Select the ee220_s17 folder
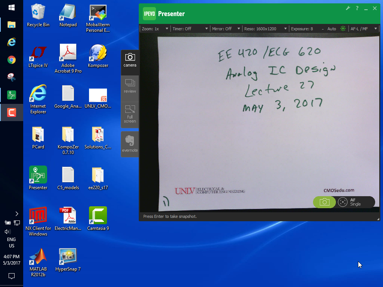Screen dimensions: 383x287 coord(98,178)
